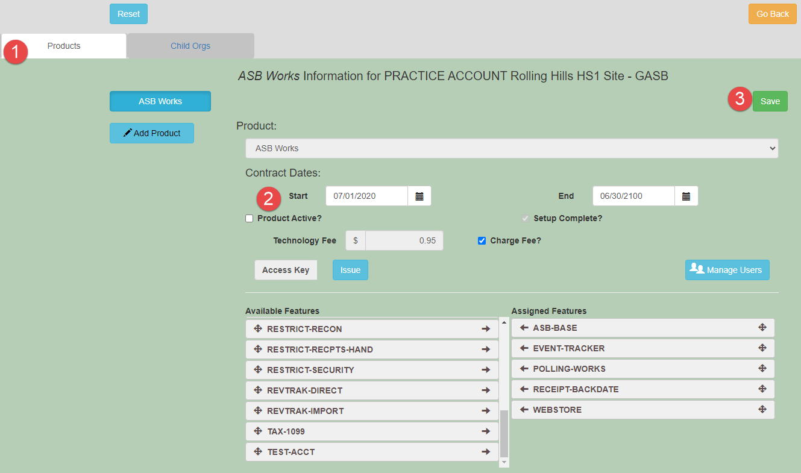801x473 pixels.
Task: Click the Technology Fee amount field
Action: click(x=404, y=240)
